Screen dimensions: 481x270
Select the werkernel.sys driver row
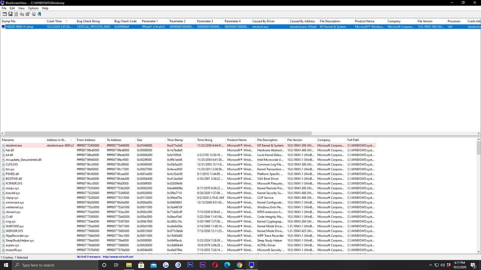188,207
